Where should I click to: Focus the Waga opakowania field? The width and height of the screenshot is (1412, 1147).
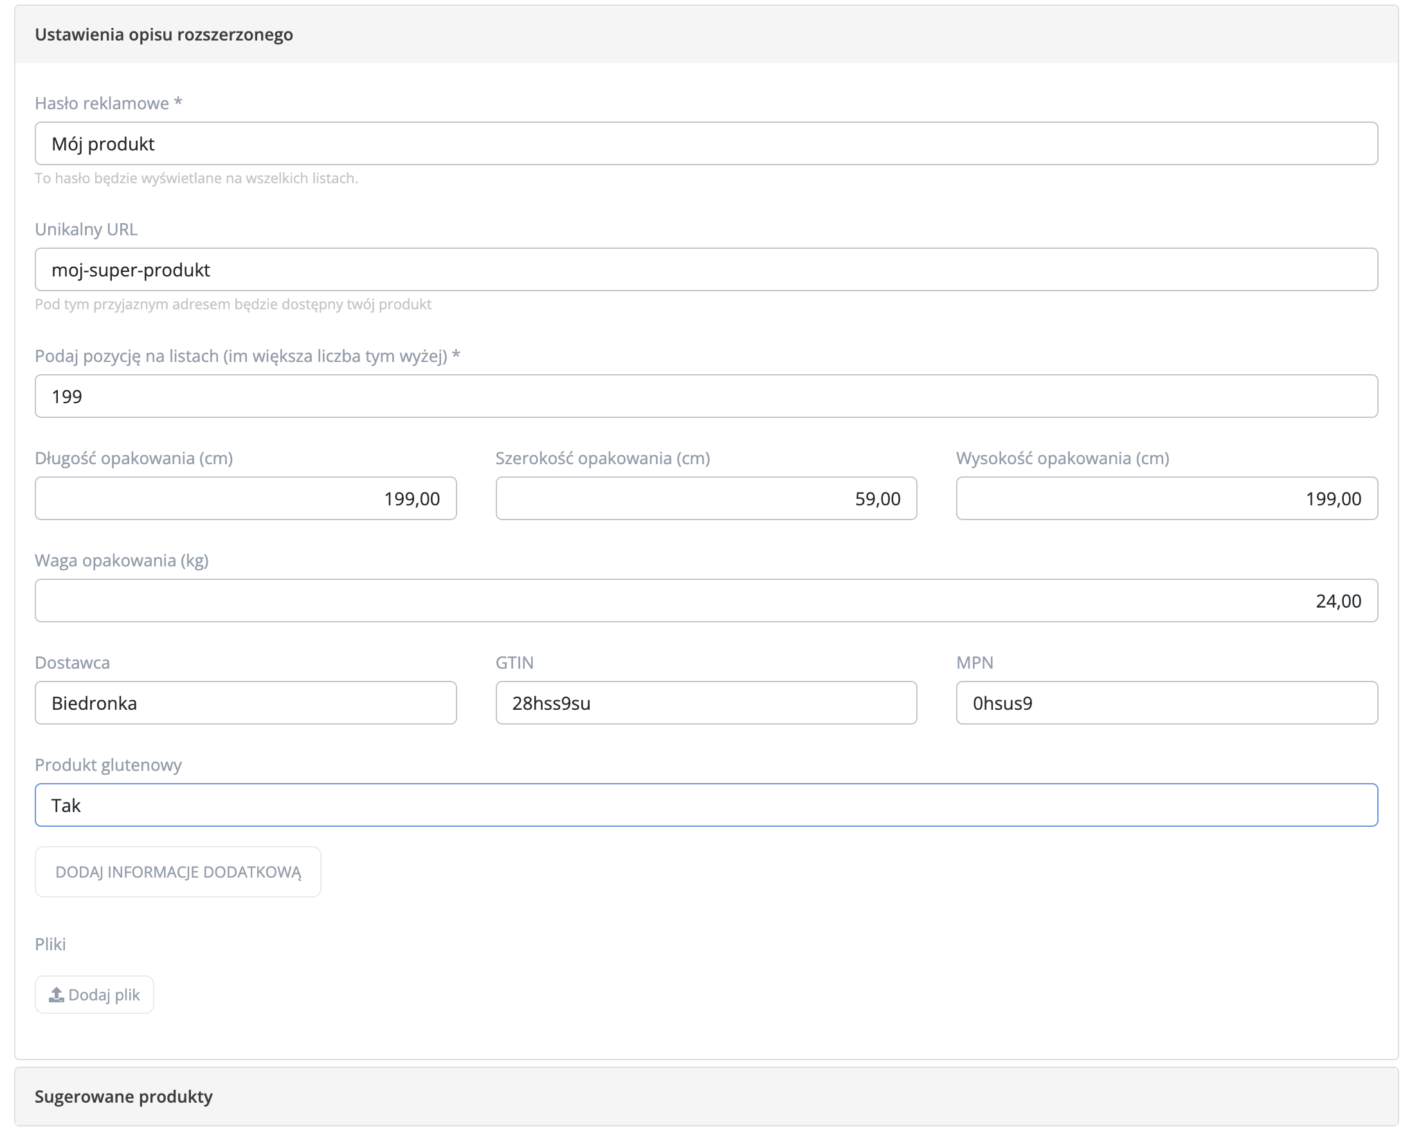[x=705, y=601]
